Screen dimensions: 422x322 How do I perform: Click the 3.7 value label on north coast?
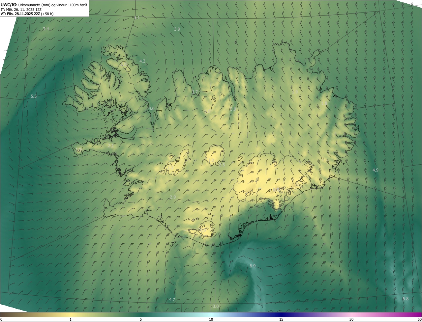[195, 92]
